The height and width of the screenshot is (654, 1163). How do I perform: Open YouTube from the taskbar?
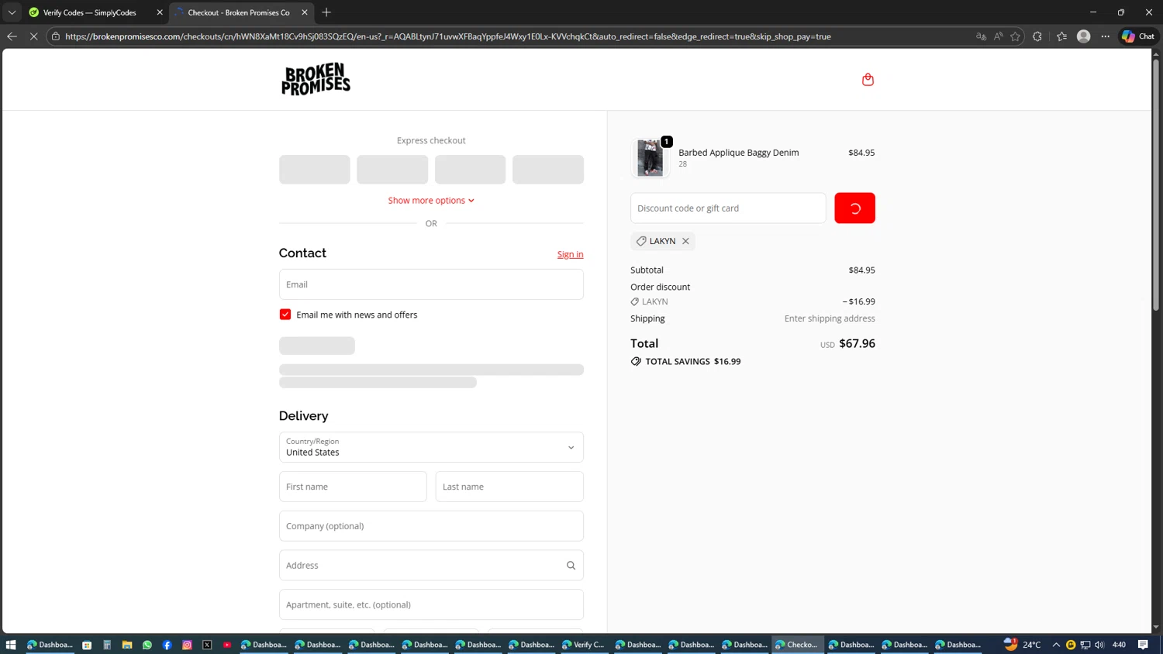point(227,645)
